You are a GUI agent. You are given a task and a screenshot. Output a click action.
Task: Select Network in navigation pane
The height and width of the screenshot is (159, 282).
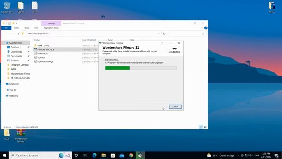pyautogui.click(x=13, y=96)
